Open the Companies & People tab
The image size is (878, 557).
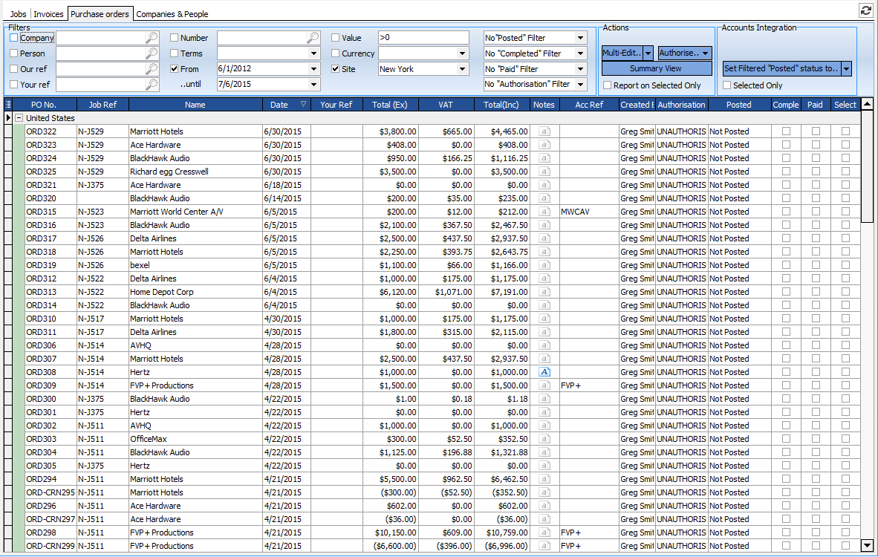[x=172, y=14]
